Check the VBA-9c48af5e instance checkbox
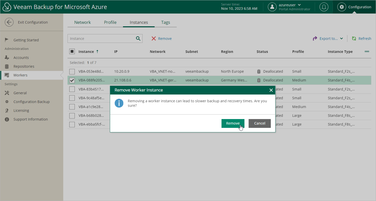This screenshot has height=201, width=376. click(72, 98)
